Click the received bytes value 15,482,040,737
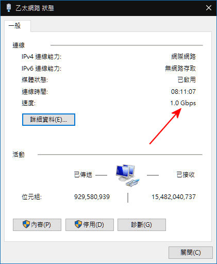Viewport: 217px width, 264px height. (x=174, y=197)
